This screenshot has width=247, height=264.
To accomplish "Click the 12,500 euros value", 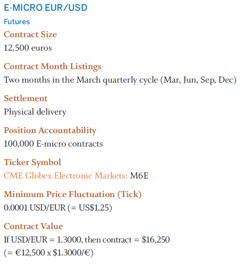I will (28, 48).
